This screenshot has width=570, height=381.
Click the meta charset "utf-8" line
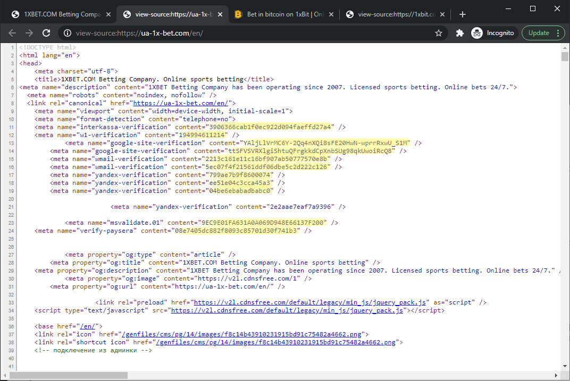pos(76,71)
